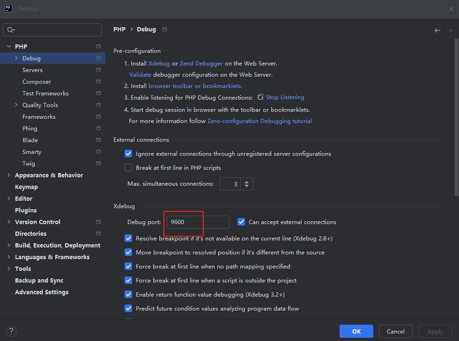Toggle Ignore external connections through unregistered servers
This screenshot has width=459, height=341.
click(x=128, y=154)
